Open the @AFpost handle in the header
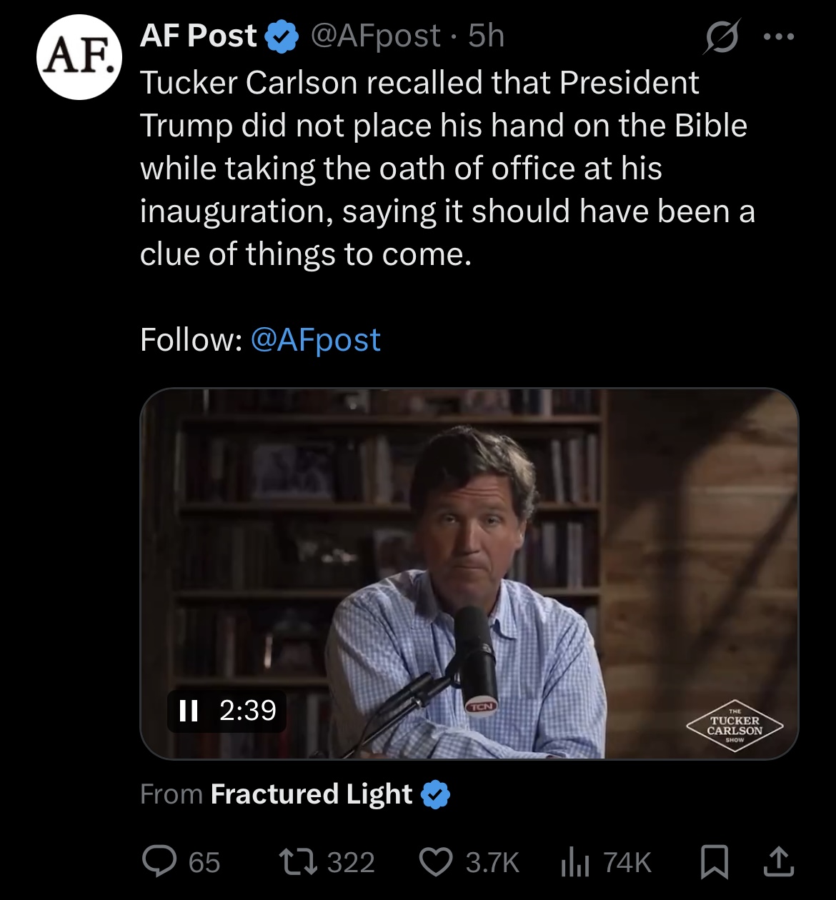The height and width of the screenshot is (900, 836). click(x=376, y=36)
